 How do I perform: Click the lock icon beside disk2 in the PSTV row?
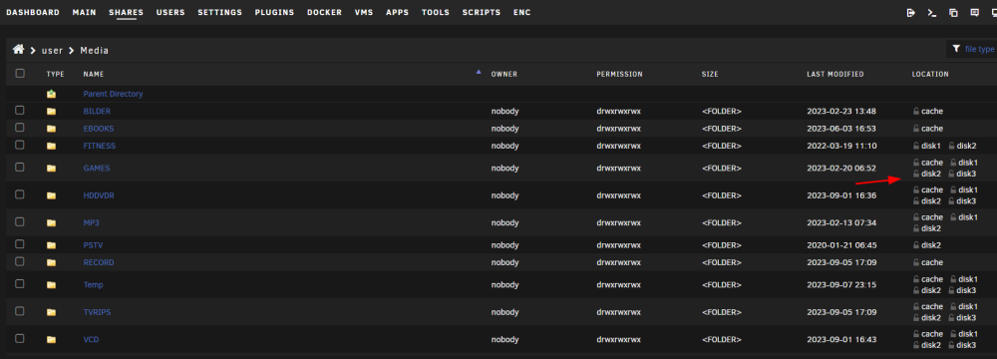pos(916,245)
